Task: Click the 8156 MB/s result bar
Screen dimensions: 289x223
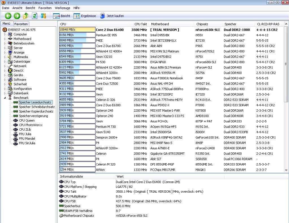Action: point(77,35)
